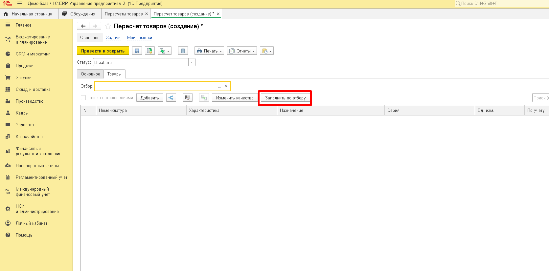
Task: Click Провести и закрыть button
Action: (x=103, y=51)
